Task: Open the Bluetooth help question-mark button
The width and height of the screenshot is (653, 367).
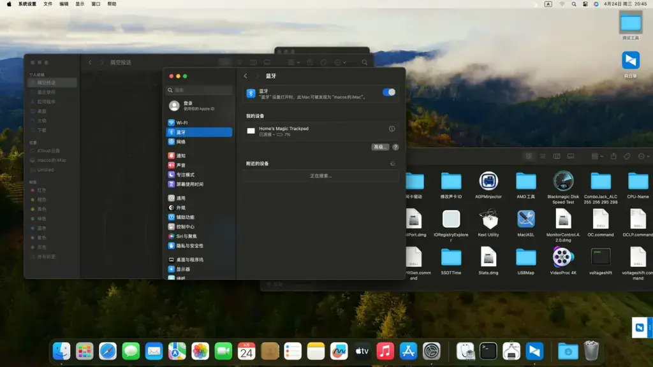Action: tap(395, 147)
